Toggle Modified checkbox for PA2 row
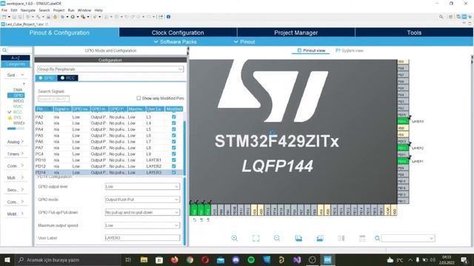474x266 pixels. click(x=173, y=117)
